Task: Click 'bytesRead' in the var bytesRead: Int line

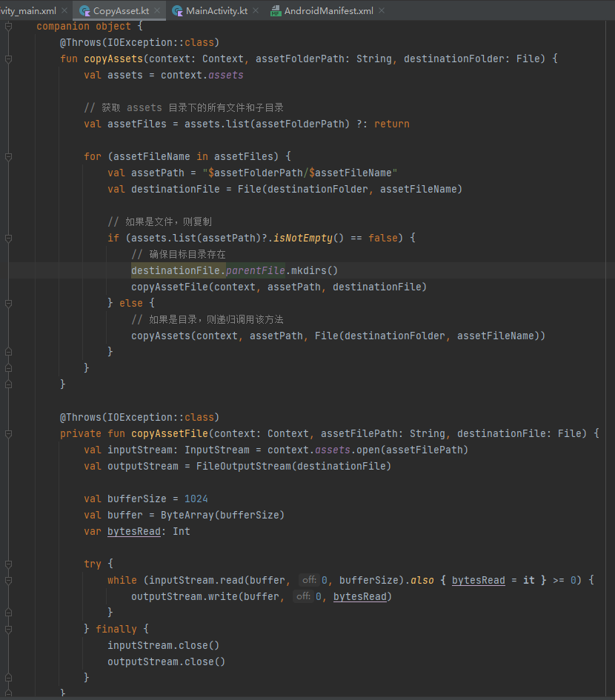Action: (134, 531)
